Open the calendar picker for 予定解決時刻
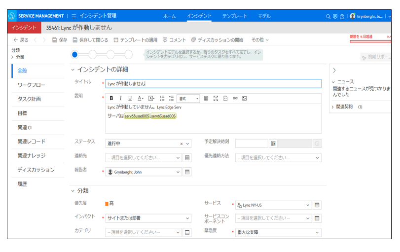The width and height of the screenshot is (400, 252). 273,144
